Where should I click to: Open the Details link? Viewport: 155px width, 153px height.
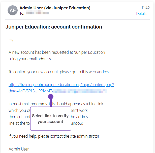[x=142, y=14]
